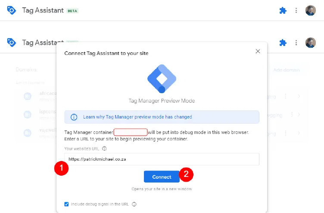The image size is (324, 213).
Task: Click the 'Connect Tag Assistant to your site' heading
Action: tap(106, 53)
